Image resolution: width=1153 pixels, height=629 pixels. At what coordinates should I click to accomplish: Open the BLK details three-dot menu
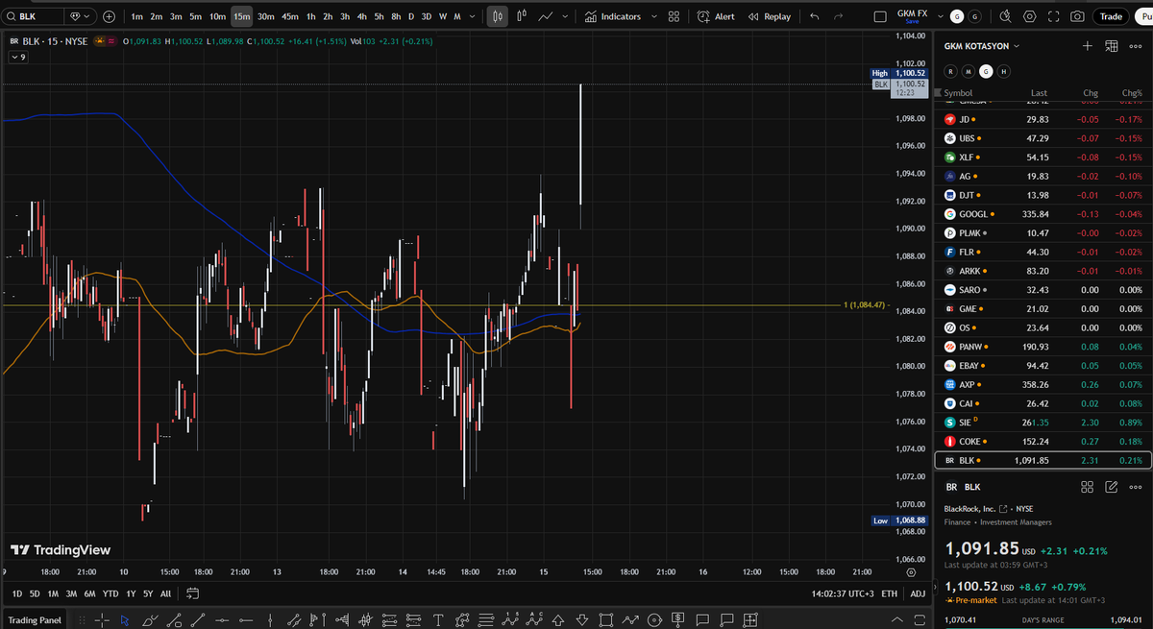pyautogui.click(x=1136, y=487)
